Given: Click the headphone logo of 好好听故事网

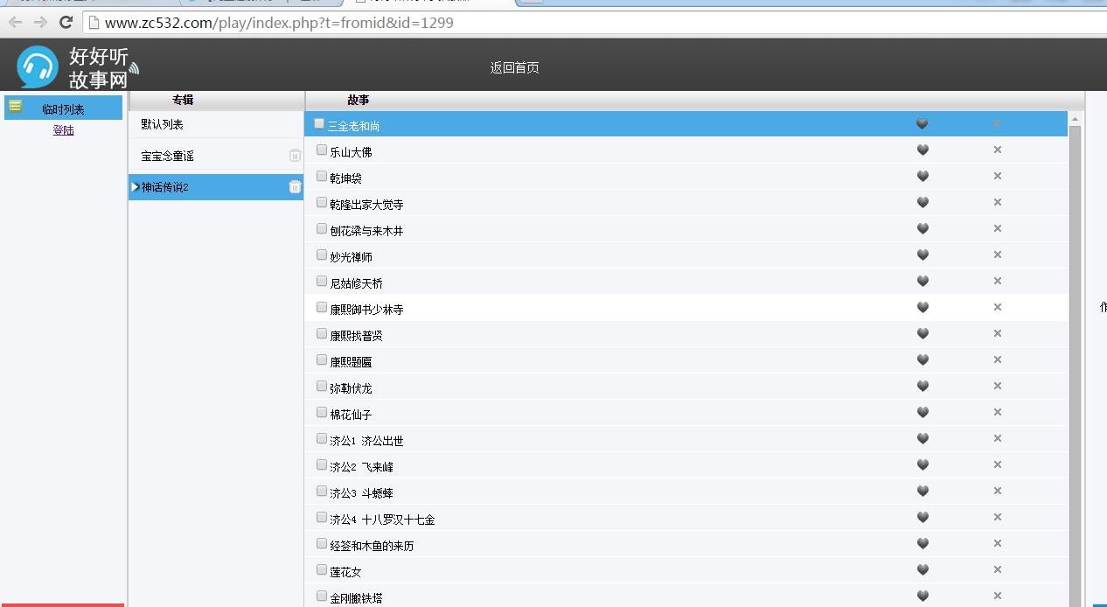Looking at the screenshot, I should pos(38,66).
